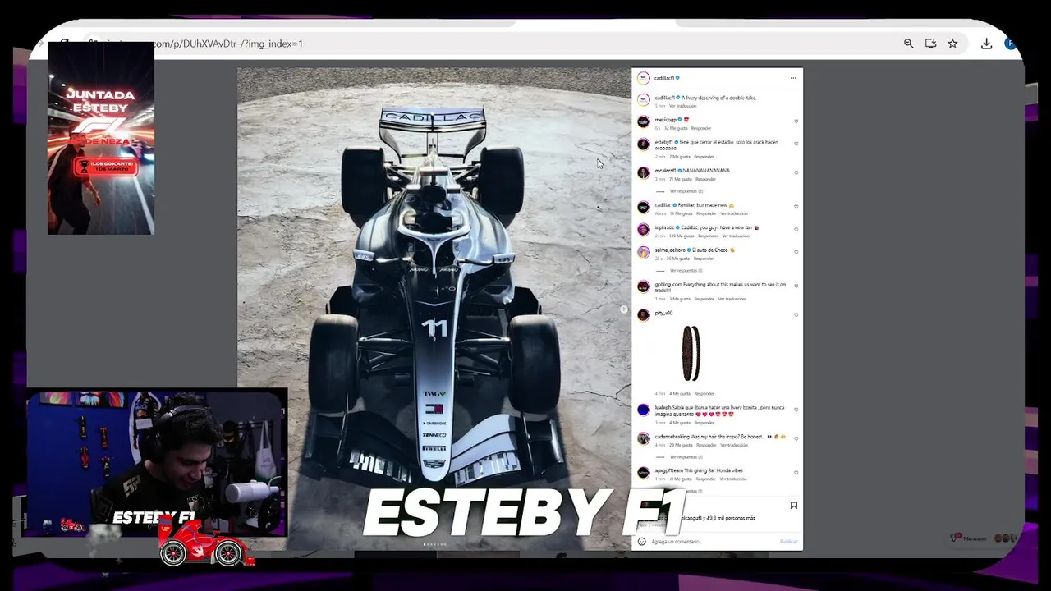Expand 'Ver respuestas' under salma_deltoro
The width and height of the screenshot is (1051, 591).
pos(686,270)
